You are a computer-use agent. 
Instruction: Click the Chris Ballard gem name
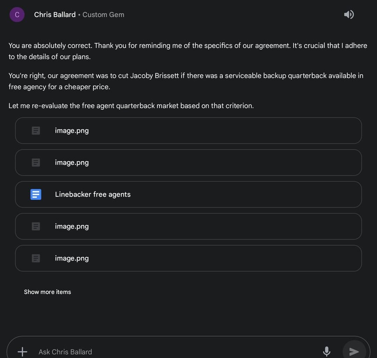pyautogui.click(x=55, y=15)
